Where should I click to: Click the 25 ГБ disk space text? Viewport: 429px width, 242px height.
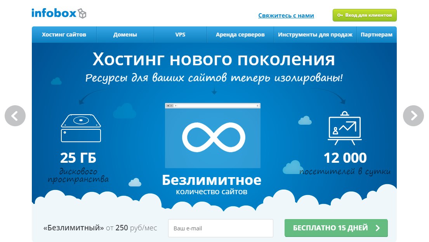78,158
